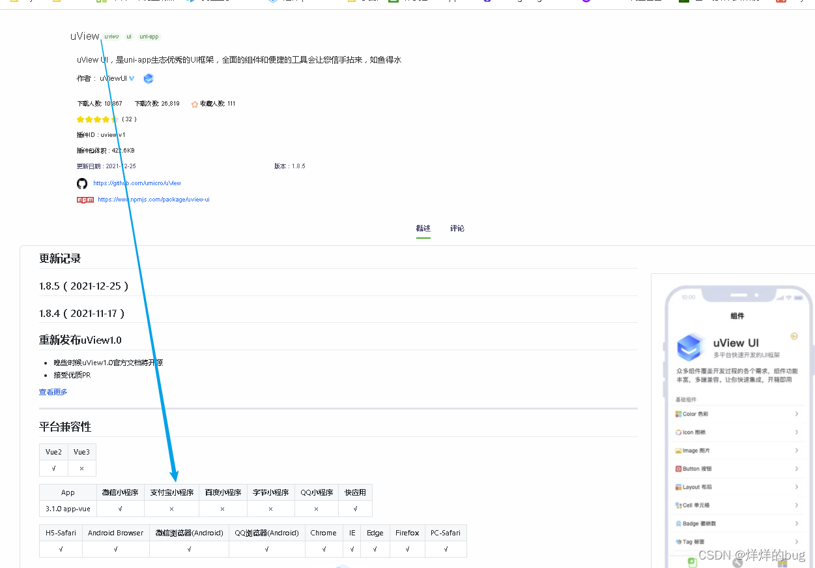Expand the Image 图片 row chevron
The width and height of the screenshot is (815, 568).
[x=796, y=451]
